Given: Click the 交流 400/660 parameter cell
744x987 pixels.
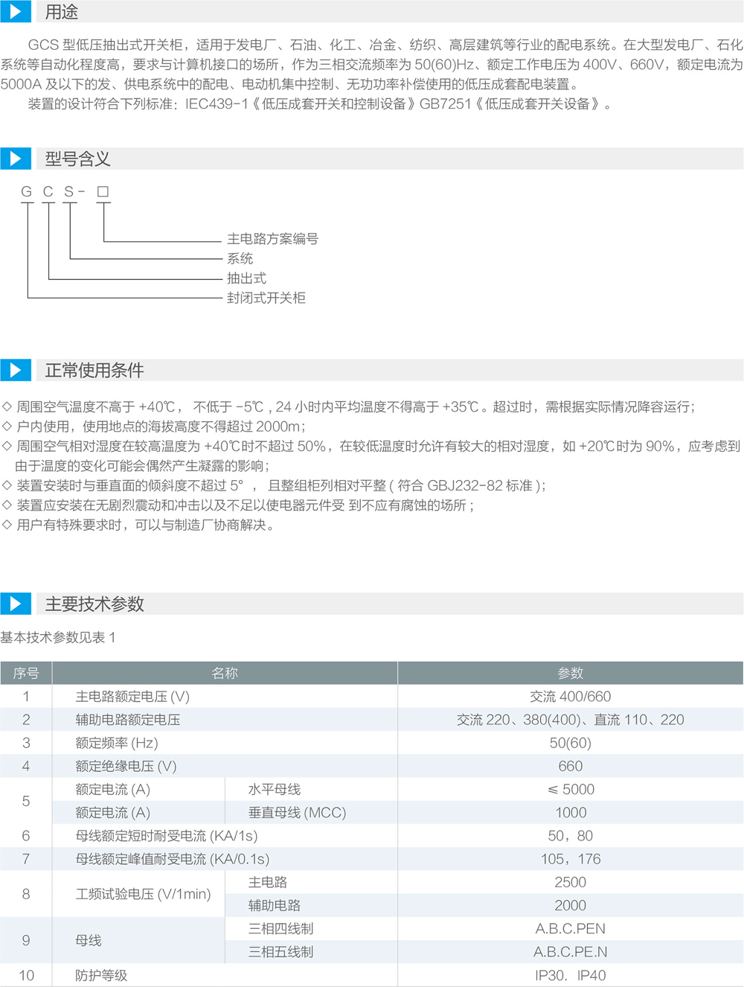Looking at the screenshot, I should tap(570, 697).
